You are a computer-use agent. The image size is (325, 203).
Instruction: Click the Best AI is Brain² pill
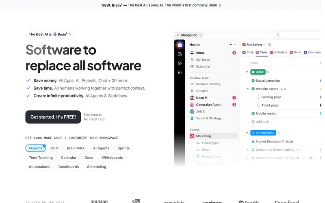point(50,35)
